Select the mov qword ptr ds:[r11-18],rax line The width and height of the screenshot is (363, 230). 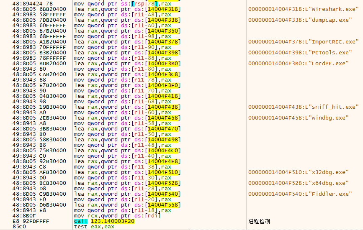pos(123,210)
